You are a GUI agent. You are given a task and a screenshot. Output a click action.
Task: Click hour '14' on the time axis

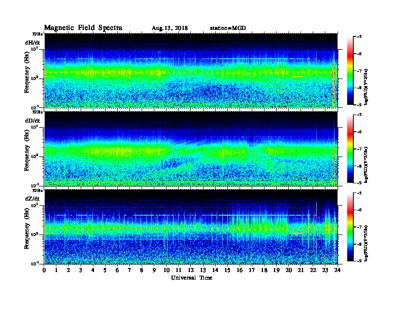point(215,270)
